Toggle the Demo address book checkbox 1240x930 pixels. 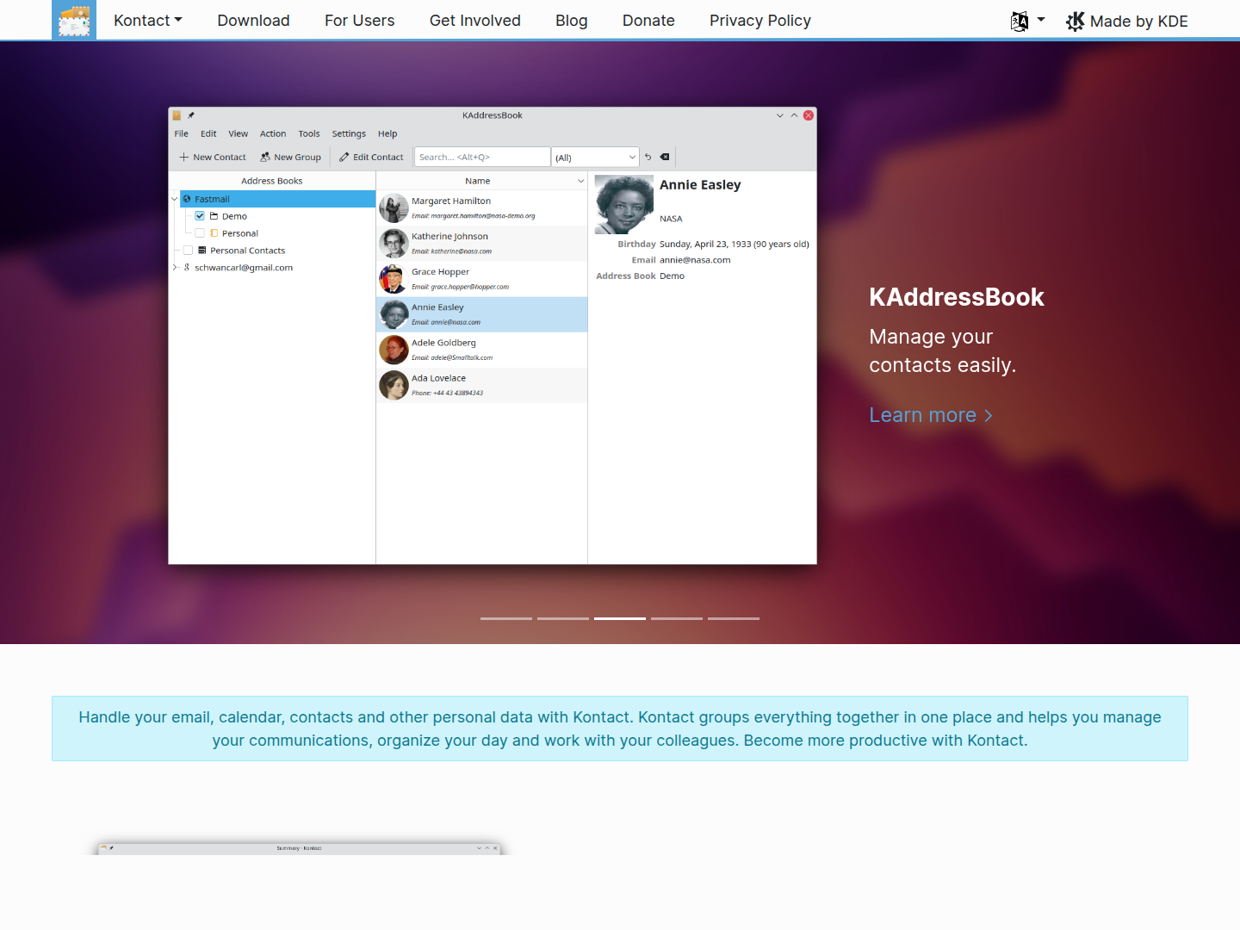pos(200,216)
